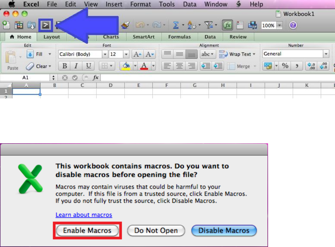This screenshot has height=247, width=335.
Task: Click the Fill down arrow icon
Action: tap(30, 54)
